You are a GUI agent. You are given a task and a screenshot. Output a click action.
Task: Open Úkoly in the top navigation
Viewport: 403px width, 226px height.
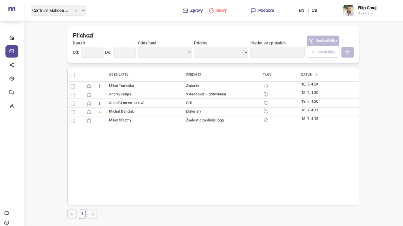coord(218,11)
